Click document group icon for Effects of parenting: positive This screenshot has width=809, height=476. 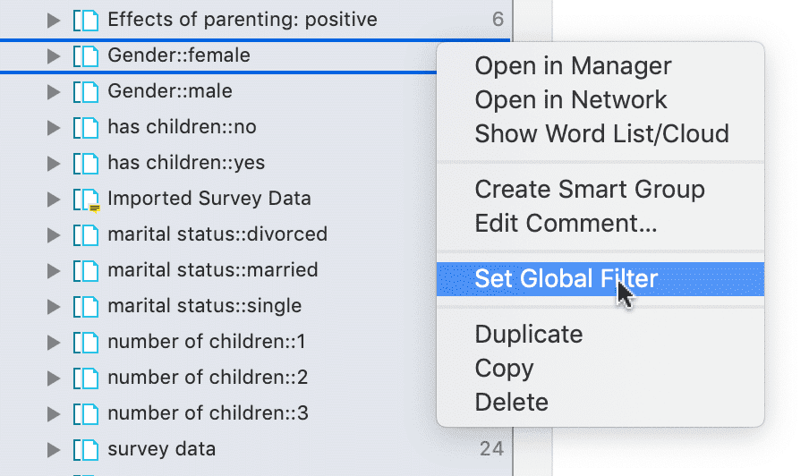point(86,20)
